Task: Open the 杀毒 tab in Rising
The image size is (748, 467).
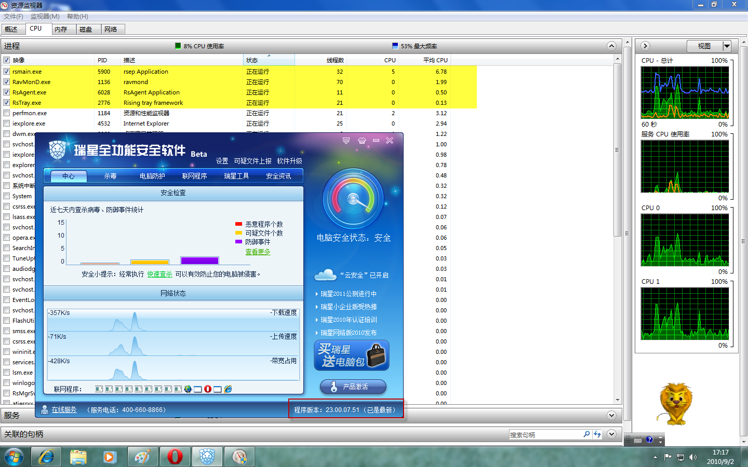Action: (x=110, y=176)
